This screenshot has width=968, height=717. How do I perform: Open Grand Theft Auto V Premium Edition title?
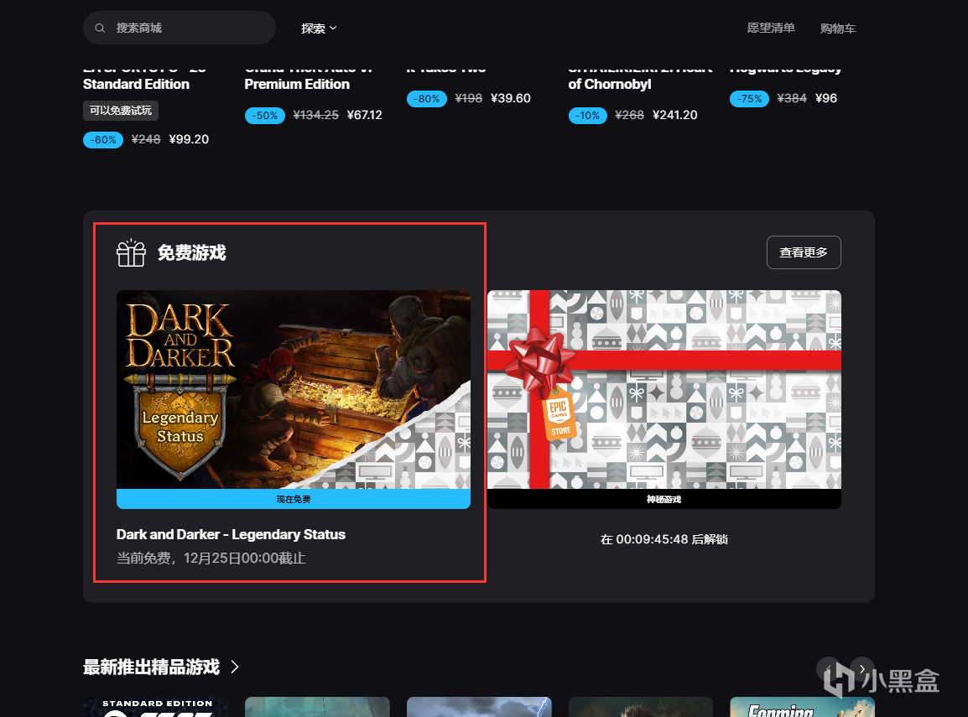(x=307, y=76)
